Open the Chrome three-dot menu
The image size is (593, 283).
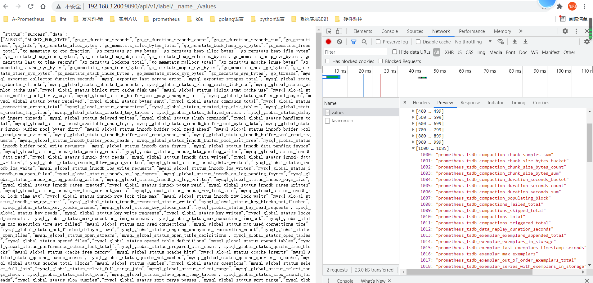pos(584,6)
